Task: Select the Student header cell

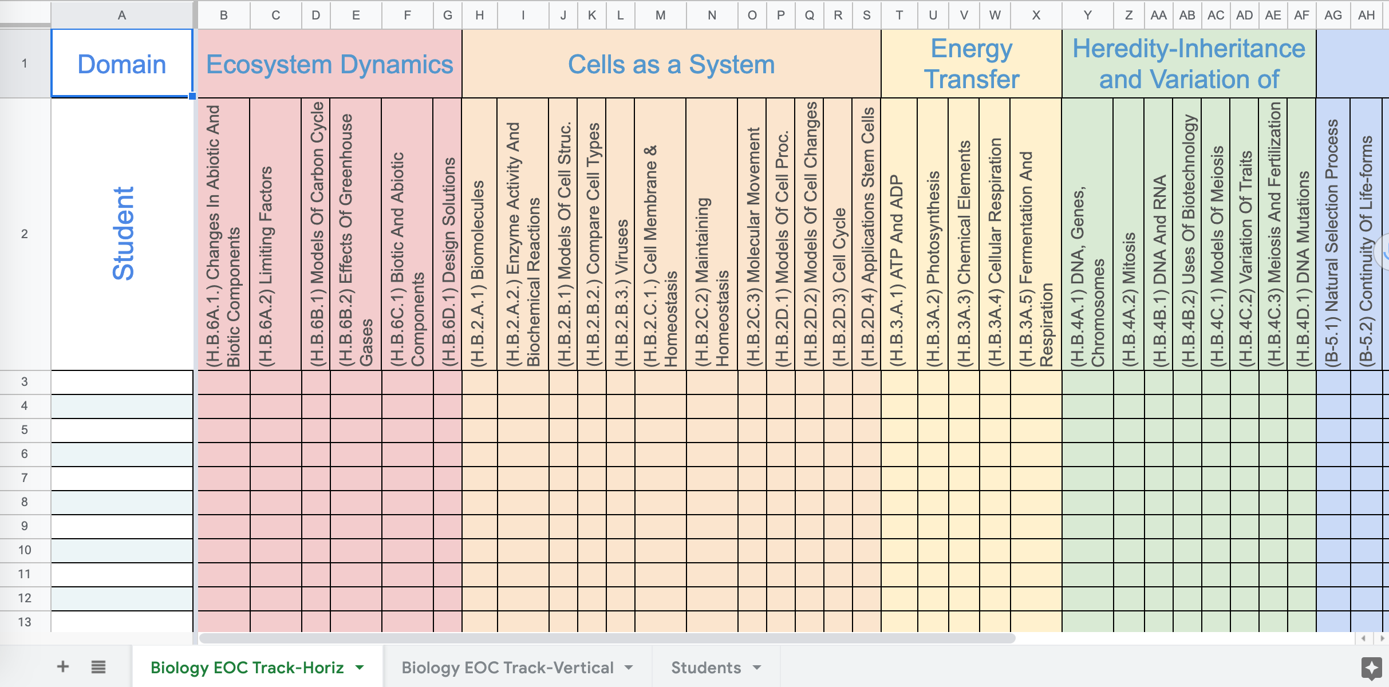Action: click(122, 234)
